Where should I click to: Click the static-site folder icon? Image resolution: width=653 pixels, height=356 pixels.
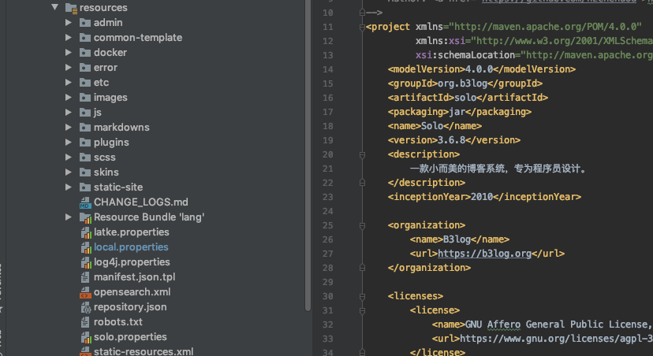pos(85,187)
